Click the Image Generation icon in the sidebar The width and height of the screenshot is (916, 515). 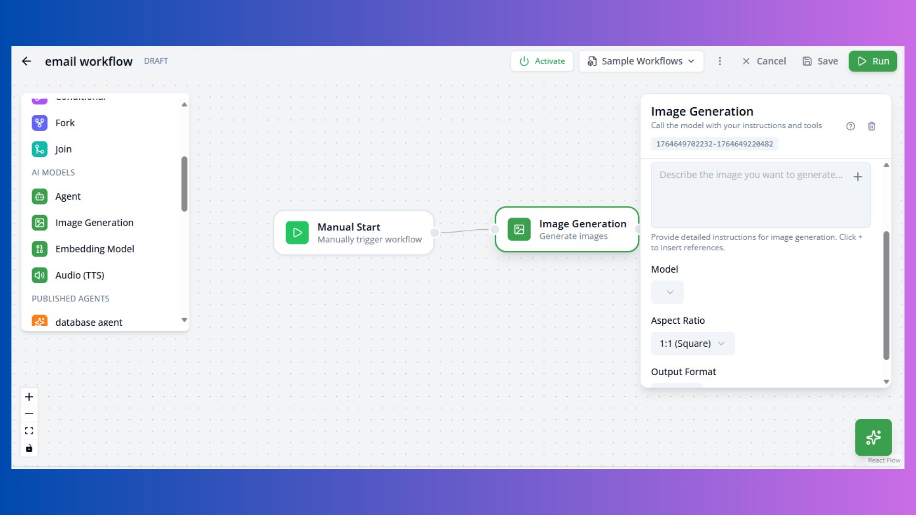click(x=40, y=222)
